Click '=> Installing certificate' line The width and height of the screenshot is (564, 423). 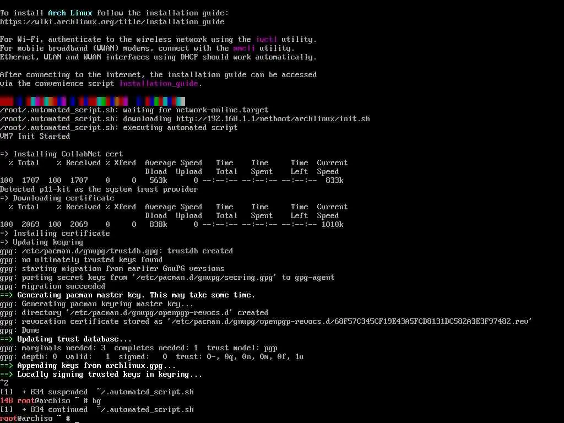click(55, 234)
